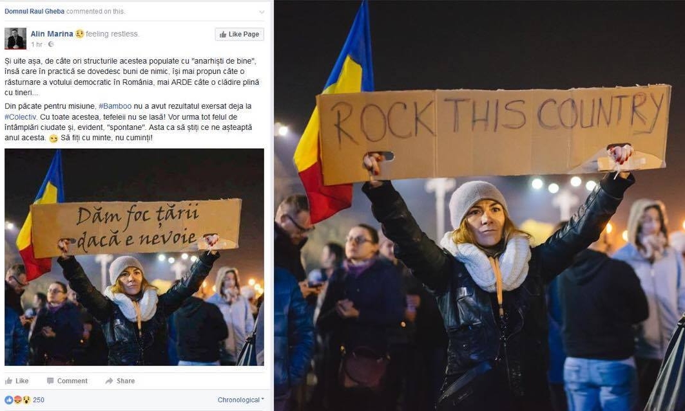Image resolution: width=685 pixels, height=411 pixels.
Task: Open Alin Marina's profile name link
Action: coord(52,33)
